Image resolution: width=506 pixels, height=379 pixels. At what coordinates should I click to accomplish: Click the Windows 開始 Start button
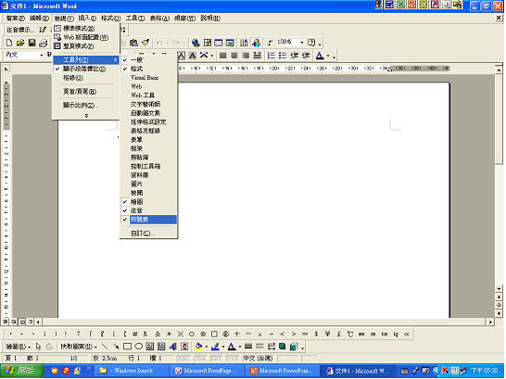click(x=22, y=371)
